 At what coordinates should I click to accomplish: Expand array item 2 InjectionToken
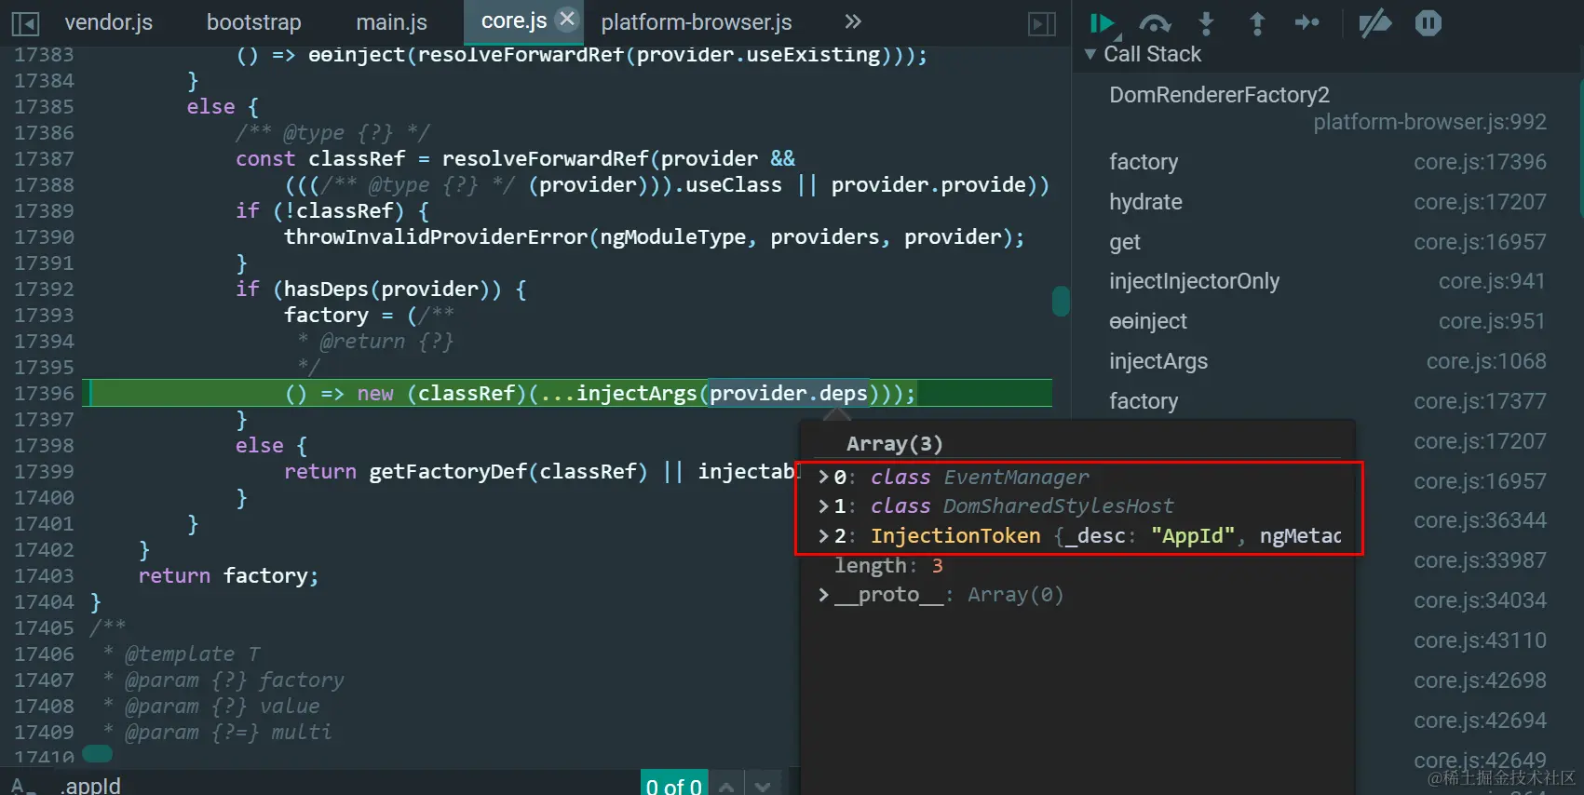point(823,536)
